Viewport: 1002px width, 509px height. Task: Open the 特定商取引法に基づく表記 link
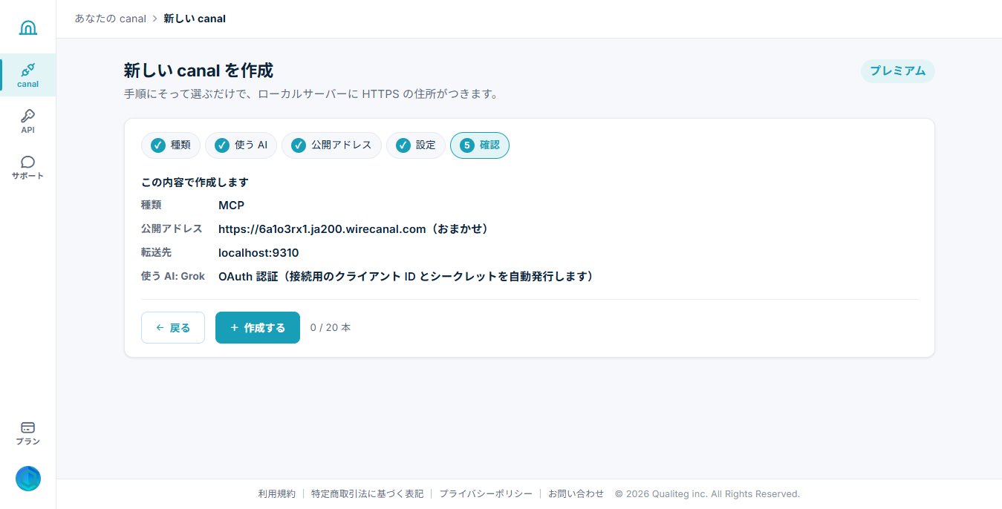[x=367, y=493]
